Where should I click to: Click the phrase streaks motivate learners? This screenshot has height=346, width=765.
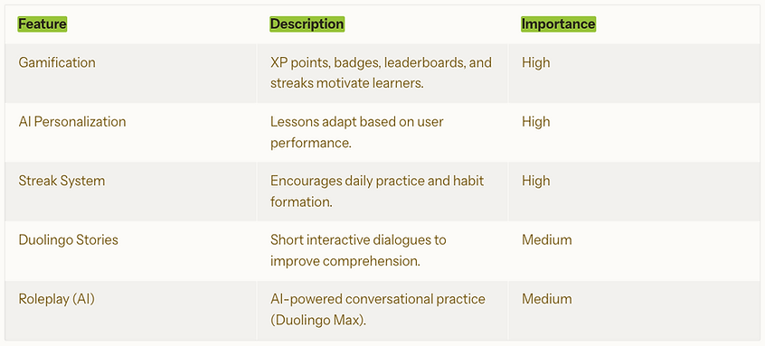pyautogui.click(x=347, y=83)
